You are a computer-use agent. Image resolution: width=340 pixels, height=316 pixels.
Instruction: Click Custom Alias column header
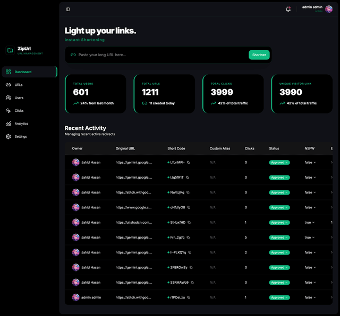point(220,148)
